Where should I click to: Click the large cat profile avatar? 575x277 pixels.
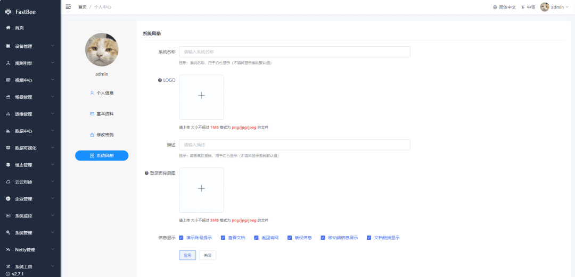pos(102,49)
